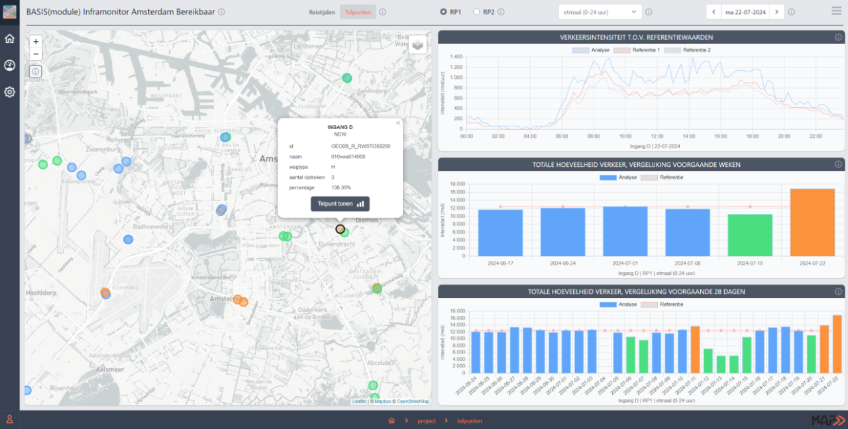Select the dashboard gauge icon in sidebar
Screen dimensions: 848x429
(9, 66)
